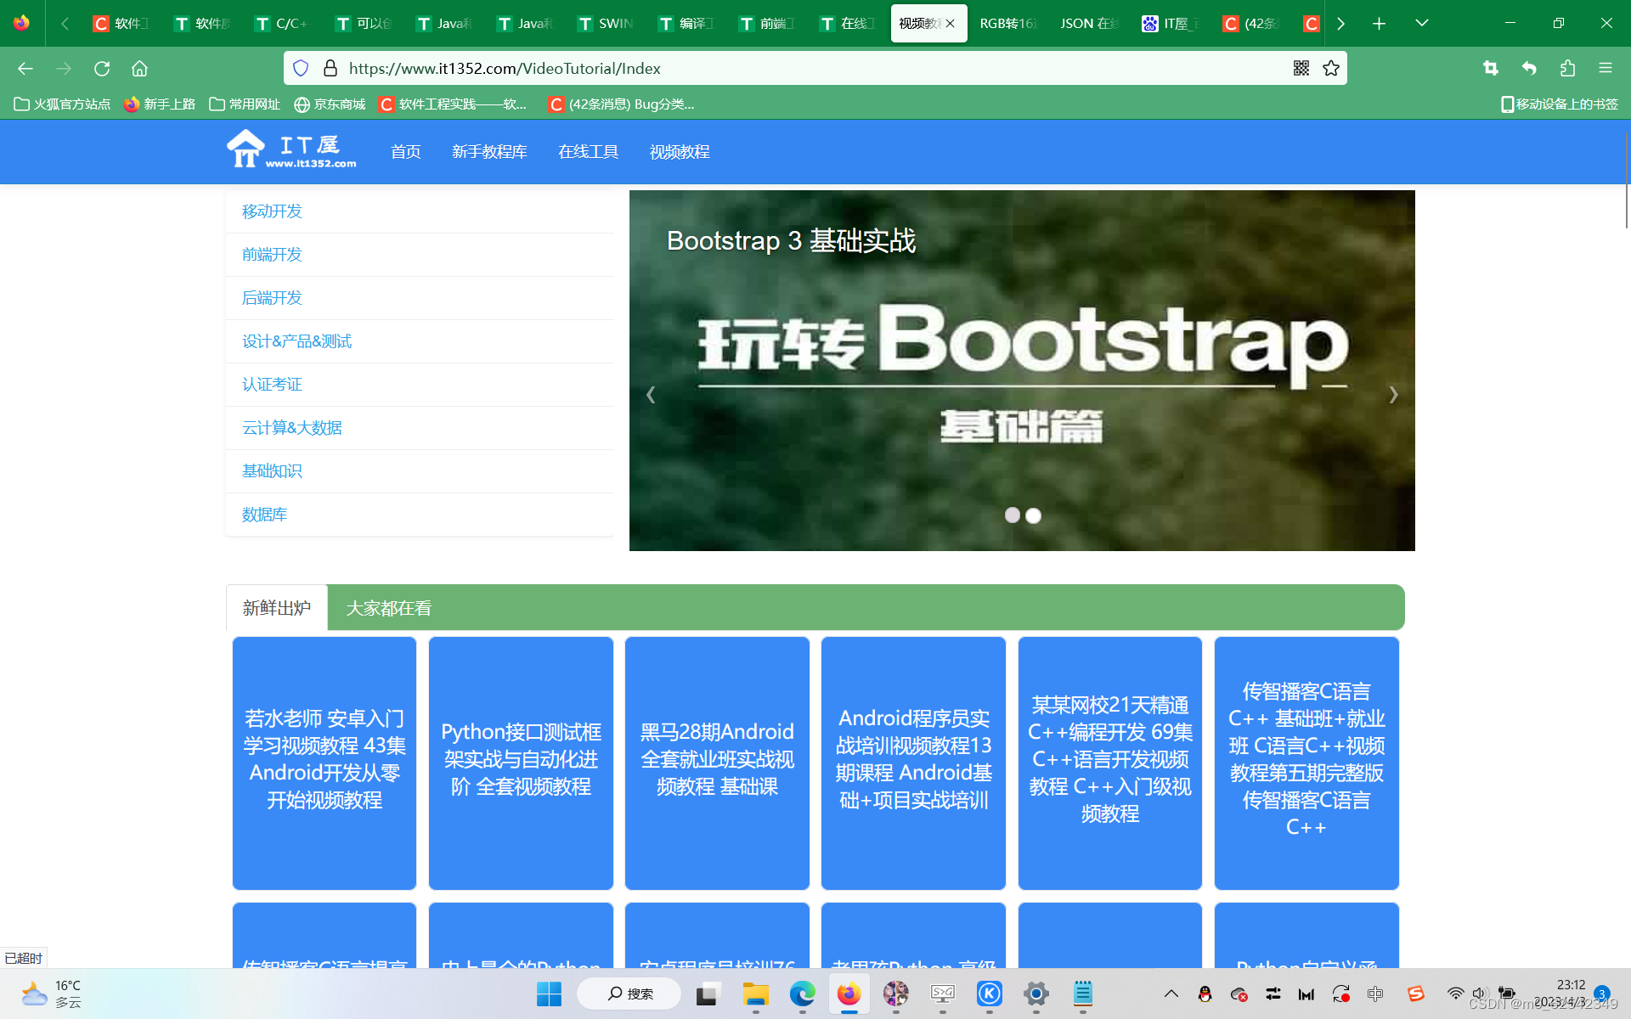Switch to the 大家都在看 tab

tap(388, 608)
